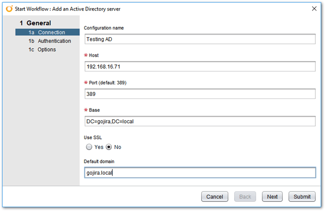Image resolution: width=325 pixels, height=211 pixels.
Task: Click the Base label text
Action: pyautogui.click(x=94, y=110)
